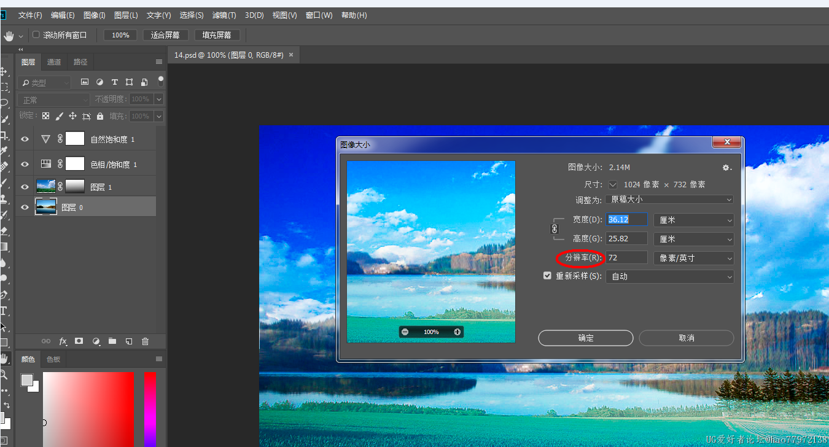Open layer style fx menu
Image resolution: width=829 pixels, height=447 pixels.
(x=63, y=341)
